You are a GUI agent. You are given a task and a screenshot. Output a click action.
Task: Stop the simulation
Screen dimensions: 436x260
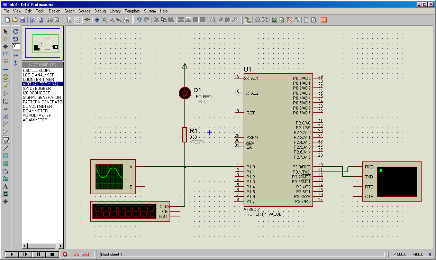coord(52,254)
